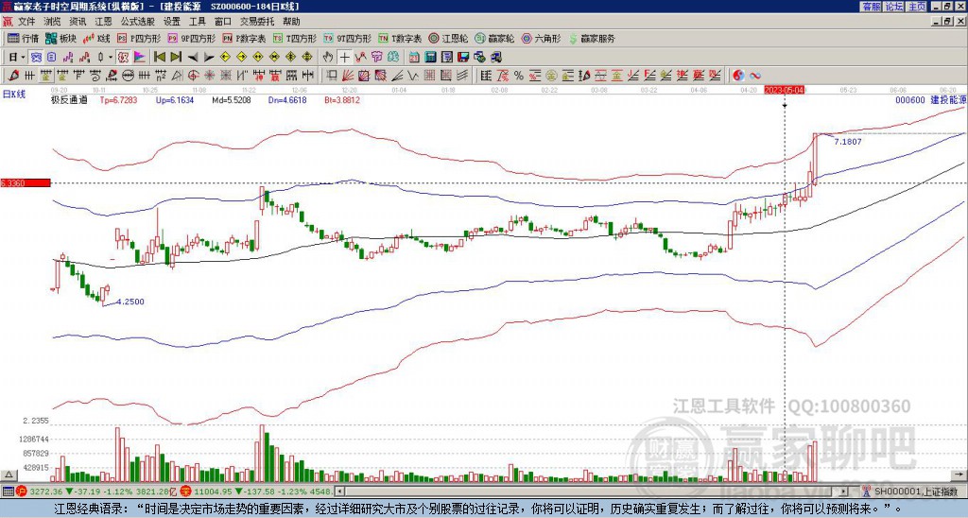This screenshot has width=968, height=518.
Task: Select the hand pan tool
Action: click(328, 58)
